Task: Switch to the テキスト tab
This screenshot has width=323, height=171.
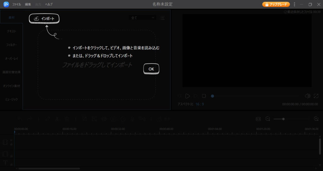Action: click(11, 31)
